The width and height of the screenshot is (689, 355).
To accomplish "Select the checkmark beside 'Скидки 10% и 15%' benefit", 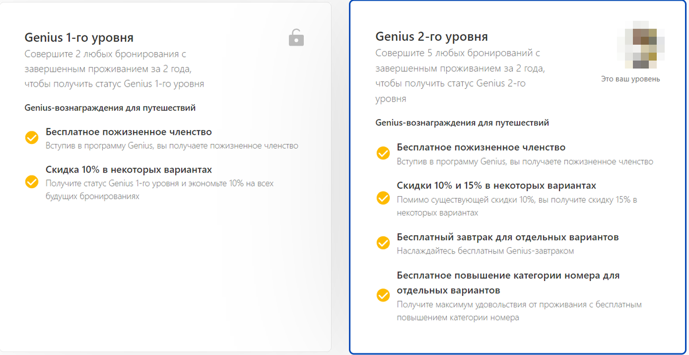I will [382, 198].
